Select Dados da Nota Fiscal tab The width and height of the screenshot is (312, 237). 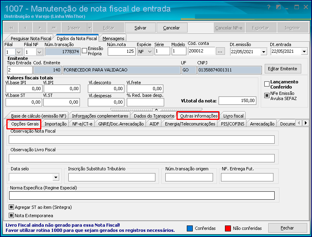point(77,38)
